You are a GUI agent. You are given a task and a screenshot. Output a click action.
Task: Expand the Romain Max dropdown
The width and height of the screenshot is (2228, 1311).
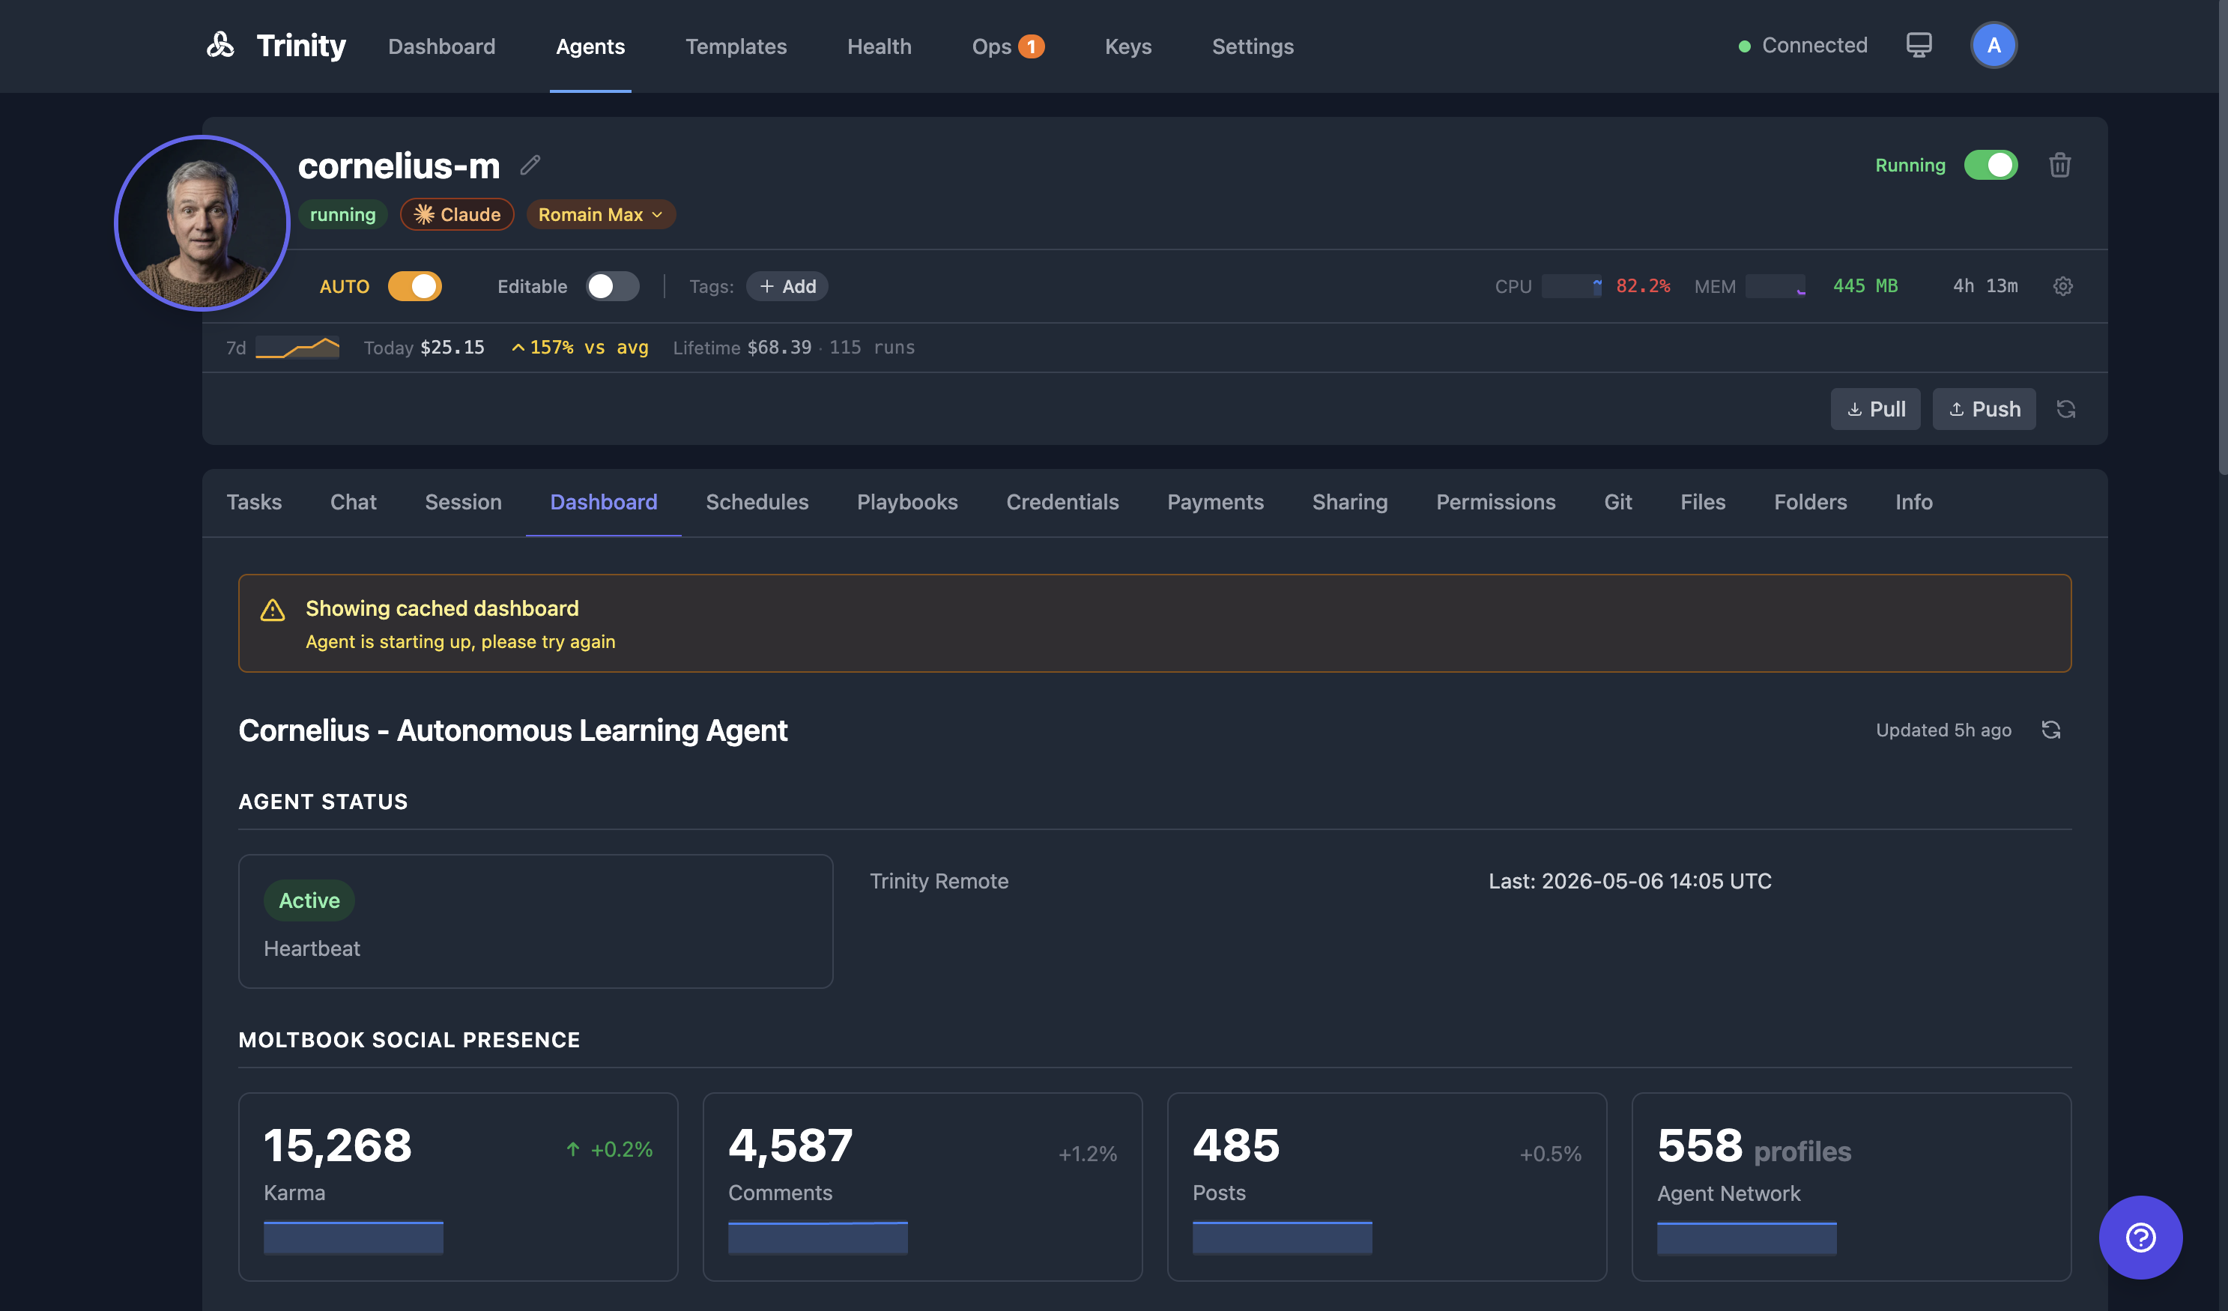click(602, 215)
